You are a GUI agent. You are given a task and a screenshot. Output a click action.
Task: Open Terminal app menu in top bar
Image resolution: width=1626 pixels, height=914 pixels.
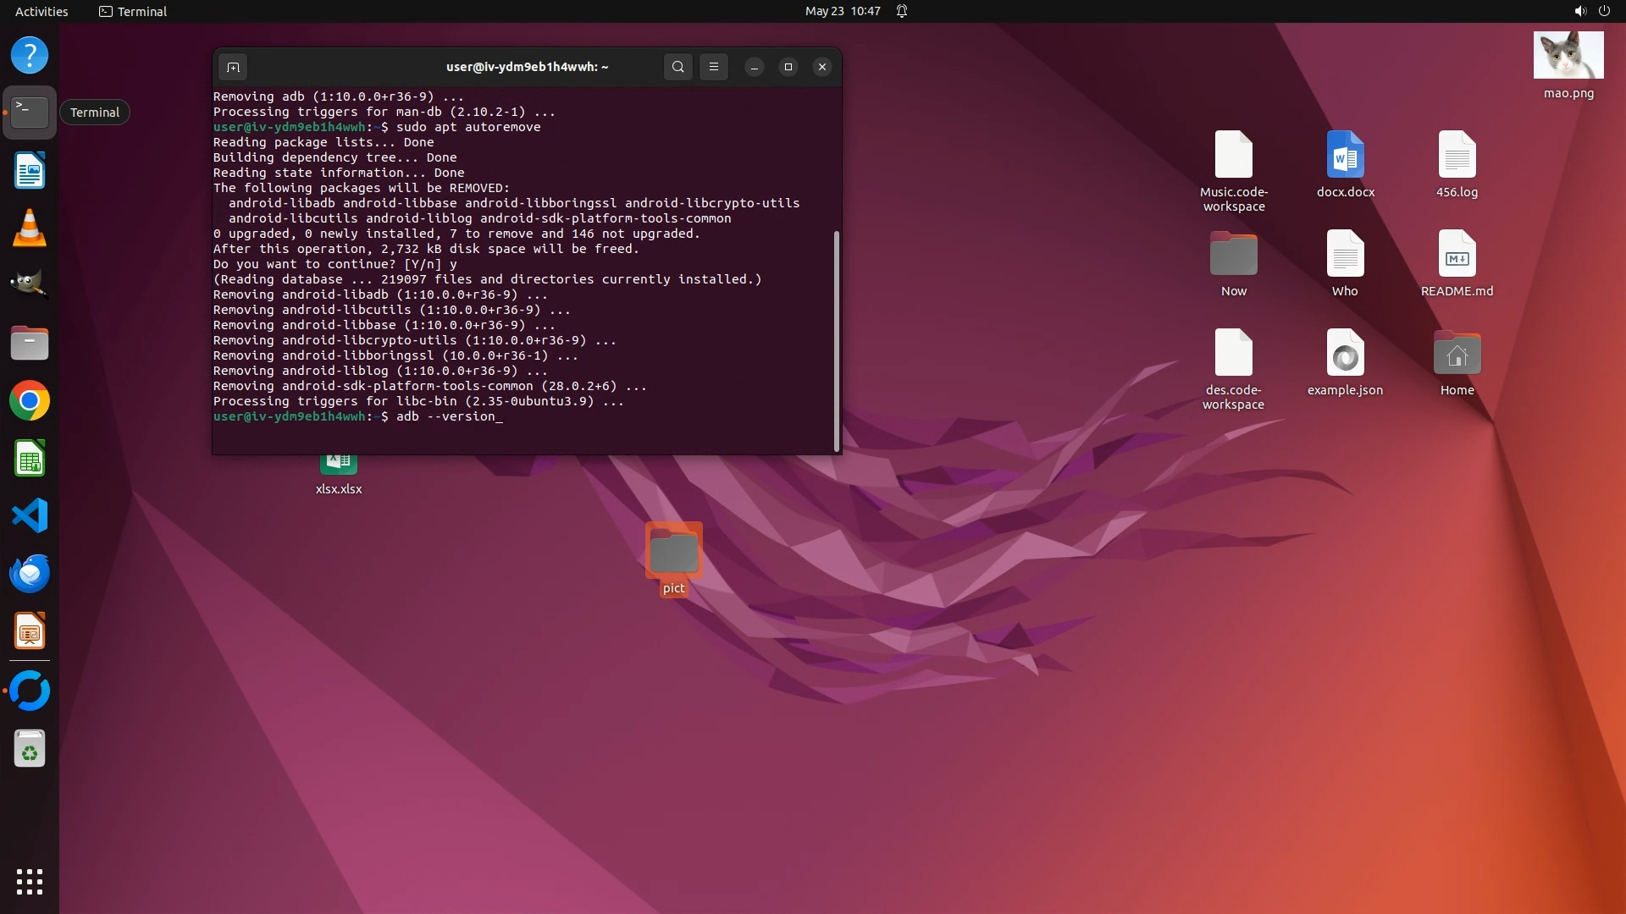[133, 11]
